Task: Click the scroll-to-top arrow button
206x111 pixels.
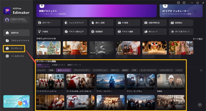Action: click(200, 105)
